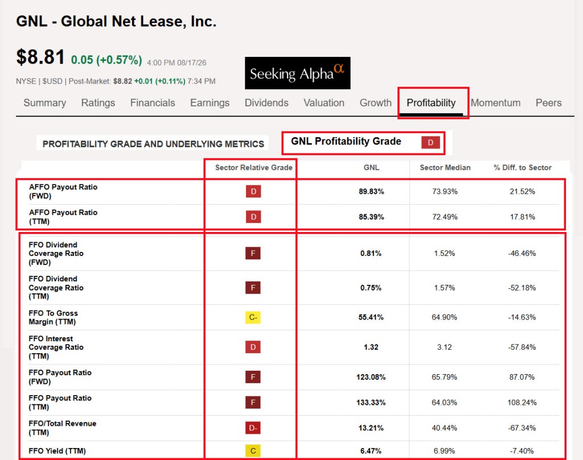This screenshot has width=583, height=460.
Task: Click FFO Payout Ratio (TTM) label
Action: 60,403
